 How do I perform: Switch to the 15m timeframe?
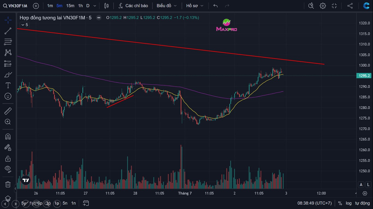click(70, 6)
